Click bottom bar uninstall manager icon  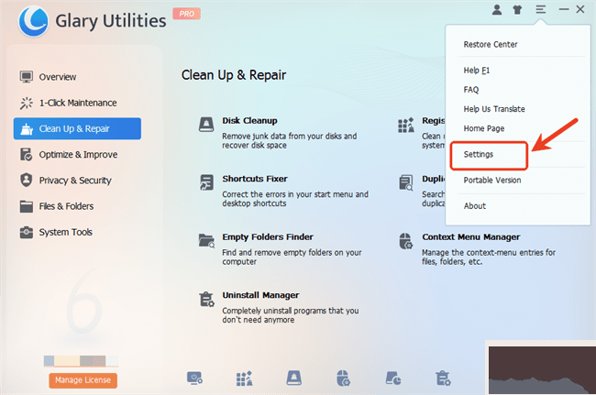point(443,379)
